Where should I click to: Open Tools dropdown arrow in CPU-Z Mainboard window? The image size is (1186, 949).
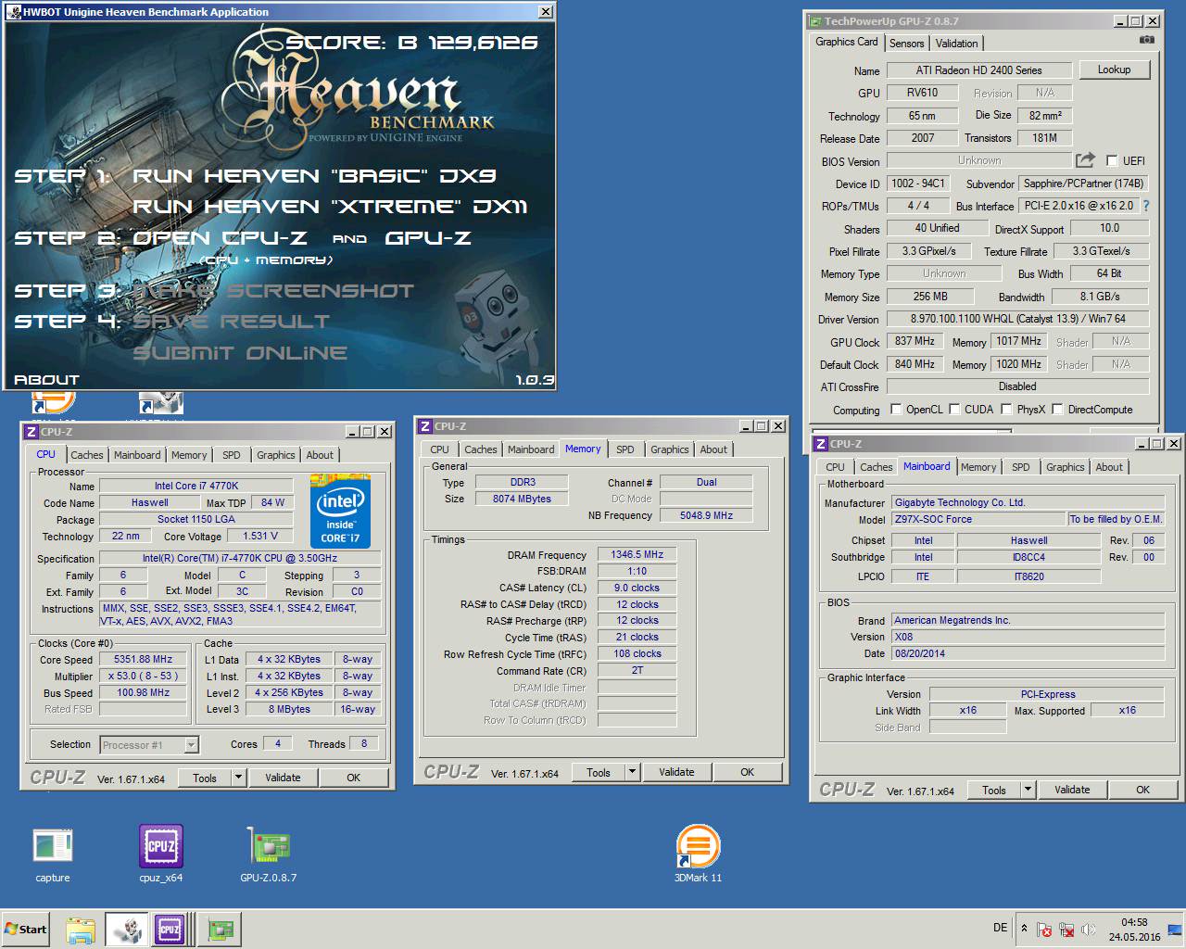pyautogui.click(x=1028, y=790)
